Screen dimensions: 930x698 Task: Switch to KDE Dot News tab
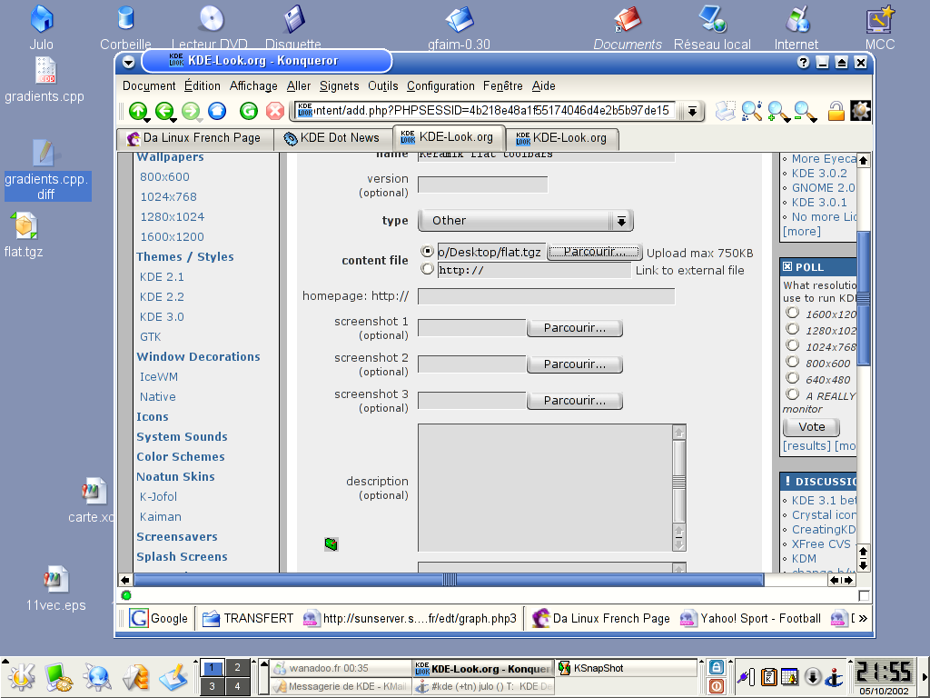pos(332,138)
